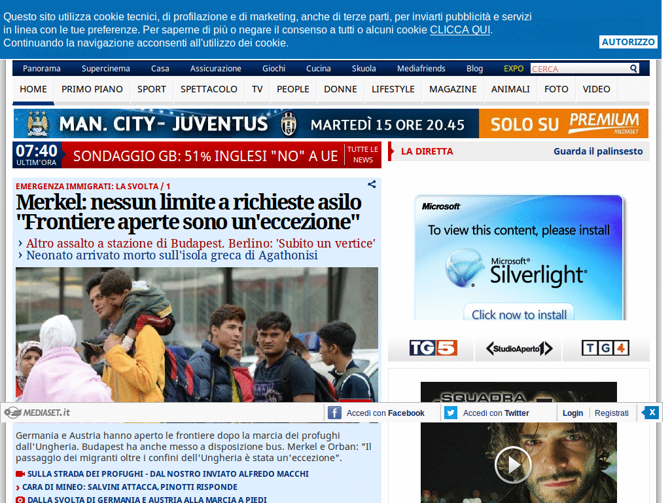Click the SOLO SU PREMIUM banner section
670x503 pixels.
pos(563,124)
